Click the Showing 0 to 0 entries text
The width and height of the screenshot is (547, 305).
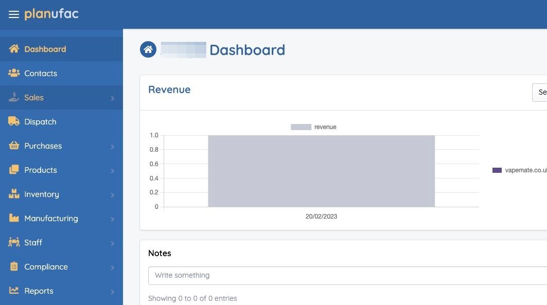coord(192,298)
